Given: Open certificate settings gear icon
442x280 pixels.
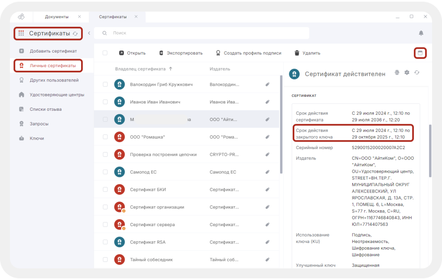Looking at the screenshot, I should [407, 73].
